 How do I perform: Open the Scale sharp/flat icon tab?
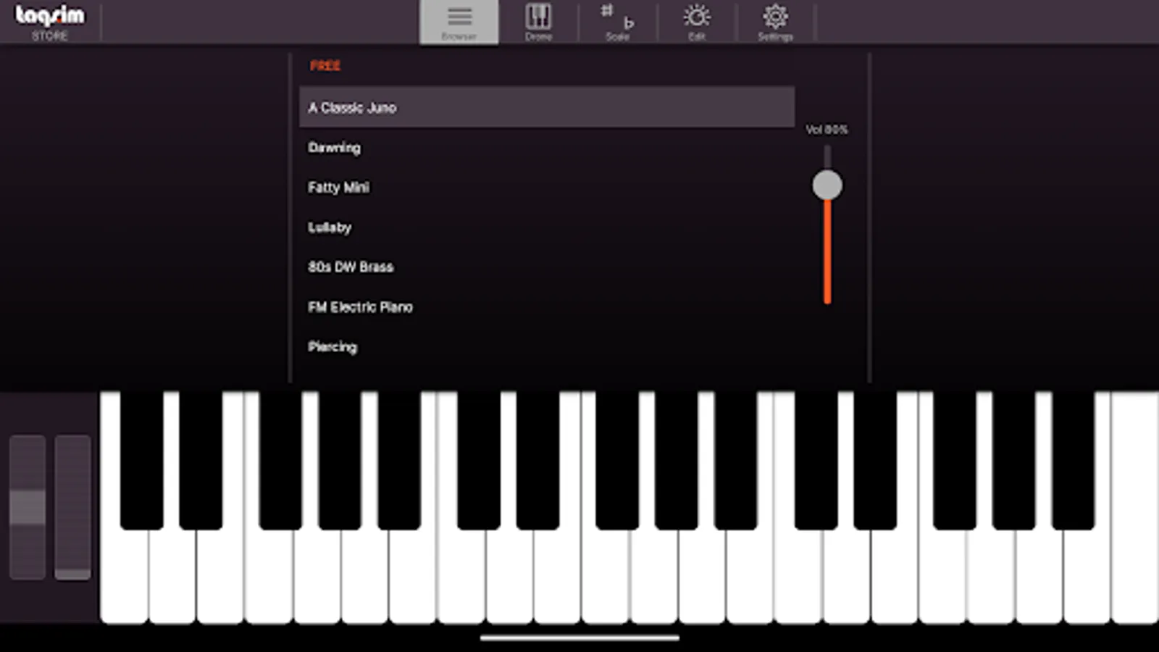[618, 22]
